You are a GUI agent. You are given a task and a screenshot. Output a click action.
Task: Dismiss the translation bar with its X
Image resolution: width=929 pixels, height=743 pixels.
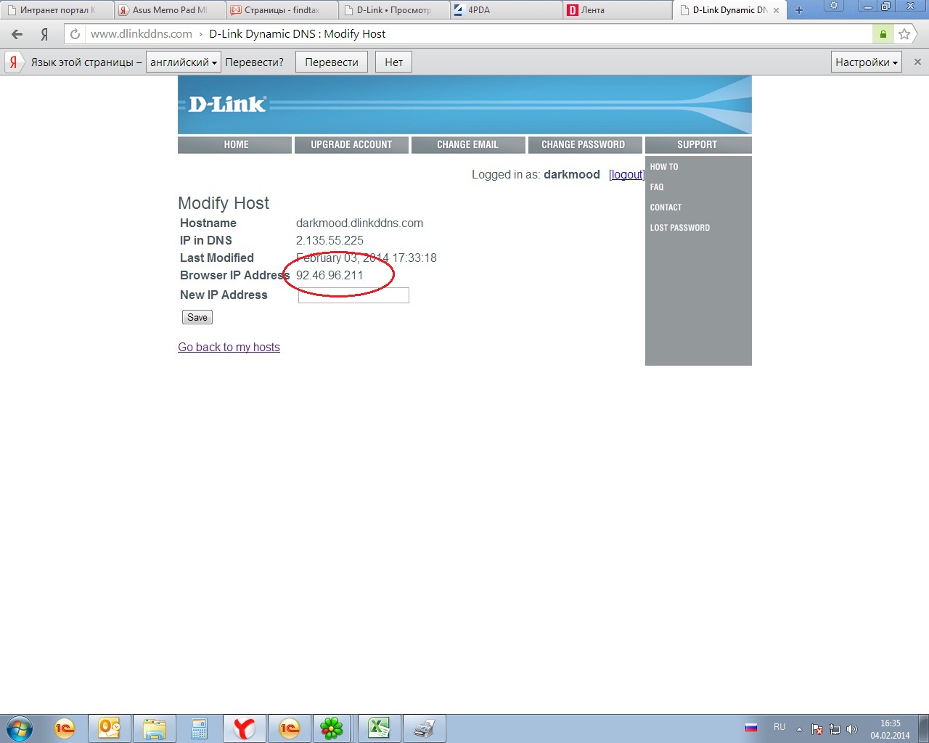(x=917, y=62)
